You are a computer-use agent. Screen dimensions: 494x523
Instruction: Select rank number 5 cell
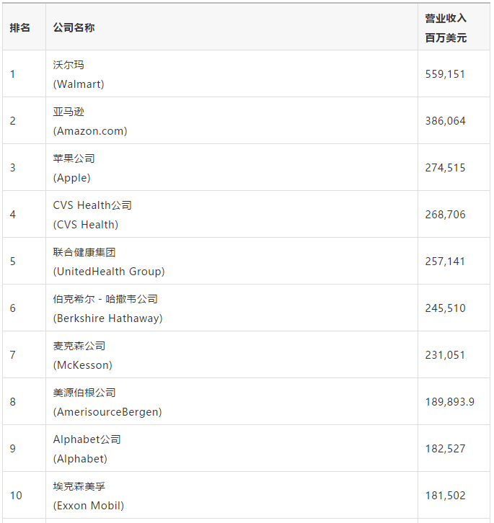[x=13, y=261]
